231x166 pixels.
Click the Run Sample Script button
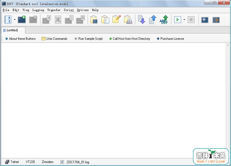pos(88,39)
